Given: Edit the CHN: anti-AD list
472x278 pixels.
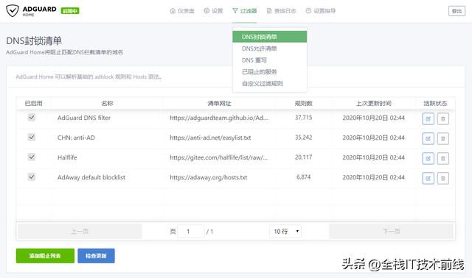Looking at the screenshot, I should click(428, 138).
